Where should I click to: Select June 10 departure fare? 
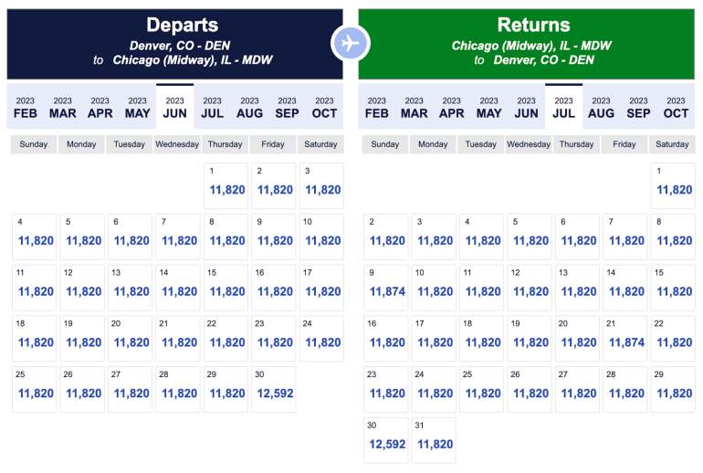click(321, 236)
